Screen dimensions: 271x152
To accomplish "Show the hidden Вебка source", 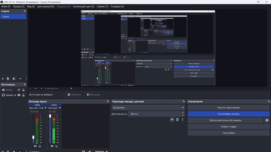I will pos(19,90).
